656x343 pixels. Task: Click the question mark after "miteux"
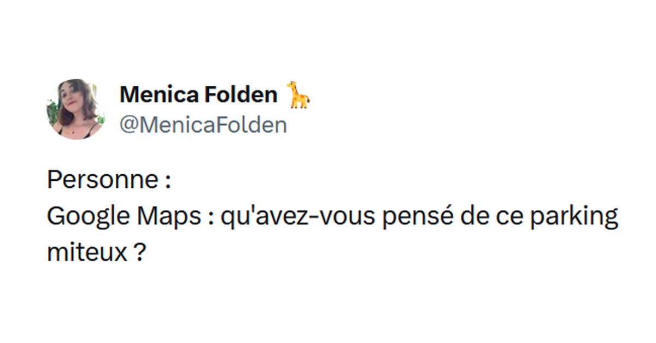[139, 253]
